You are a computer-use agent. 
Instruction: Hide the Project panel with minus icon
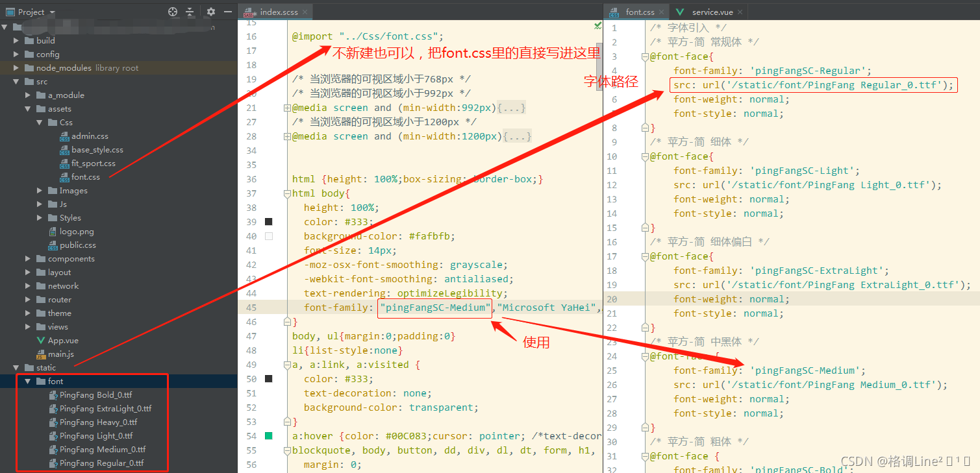228,12
